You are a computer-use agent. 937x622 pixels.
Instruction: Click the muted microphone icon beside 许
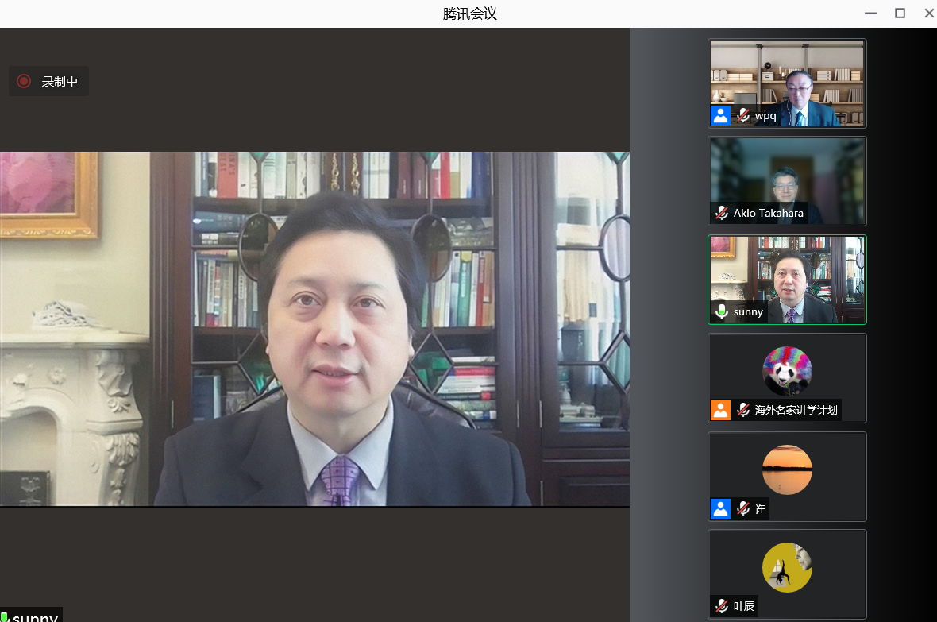tap(742, 508)
